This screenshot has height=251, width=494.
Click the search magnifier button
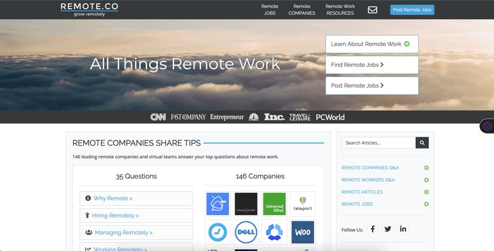(422, 143)
